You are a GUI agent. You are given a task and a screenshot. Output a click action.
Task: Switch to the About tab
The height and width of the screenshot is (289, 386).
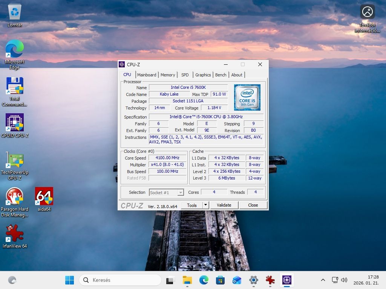[237, 75]
